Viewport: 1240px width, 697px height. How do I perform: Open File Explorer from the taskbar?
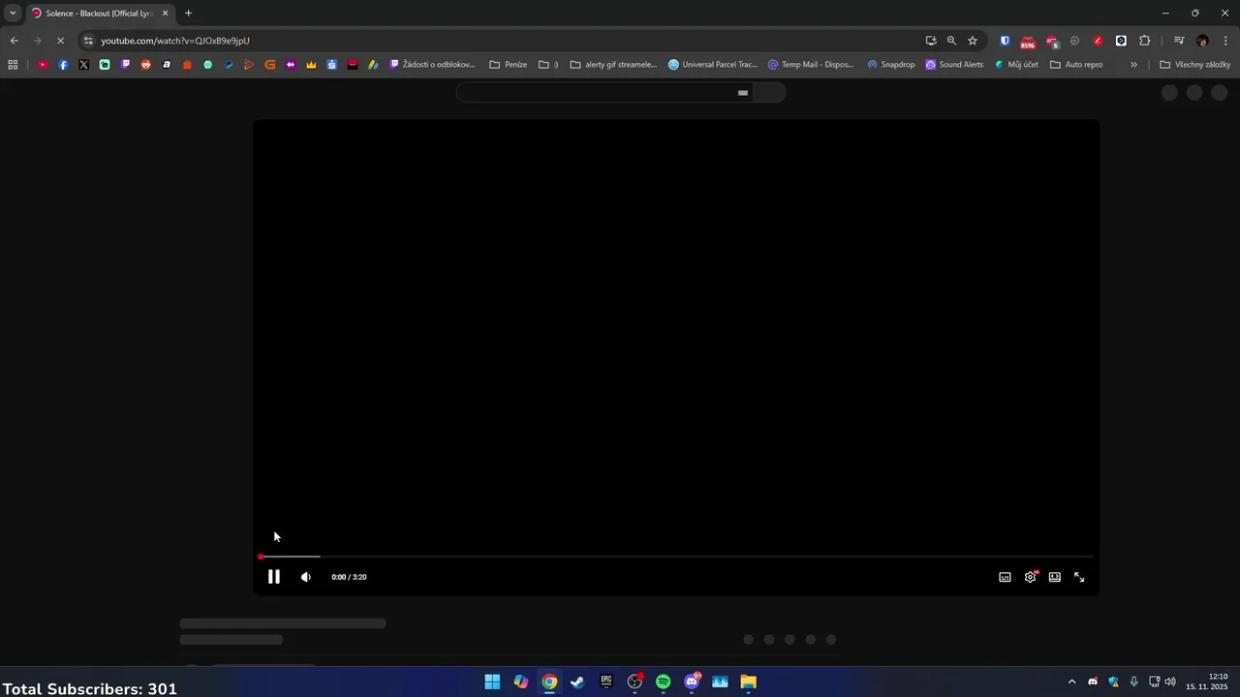(749, 682)
